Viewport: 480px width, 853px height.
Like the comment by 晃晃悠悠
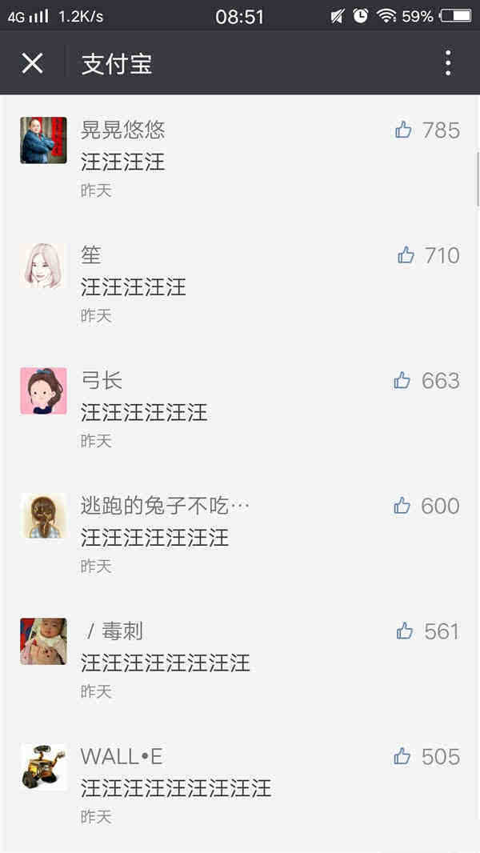403,130
